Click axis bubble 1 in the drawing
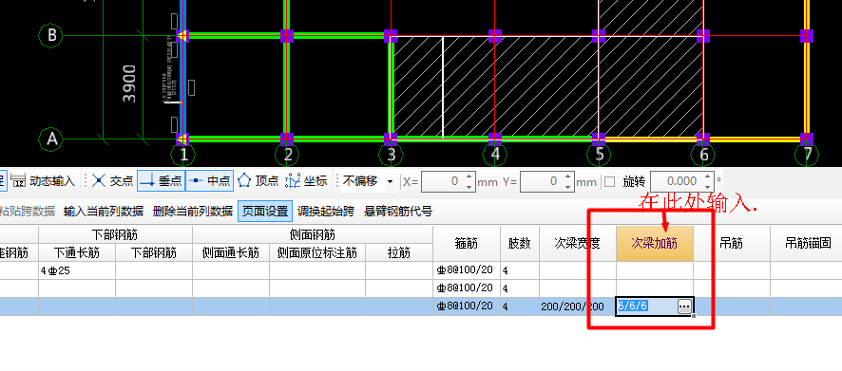Viewport: 842px width, 371px height. point(183,156)
